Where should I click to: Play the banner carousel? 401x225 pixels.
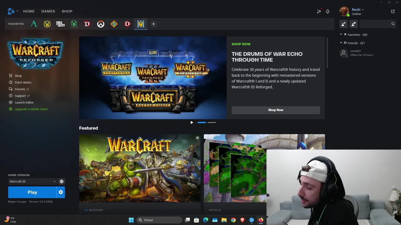point(192,122)
